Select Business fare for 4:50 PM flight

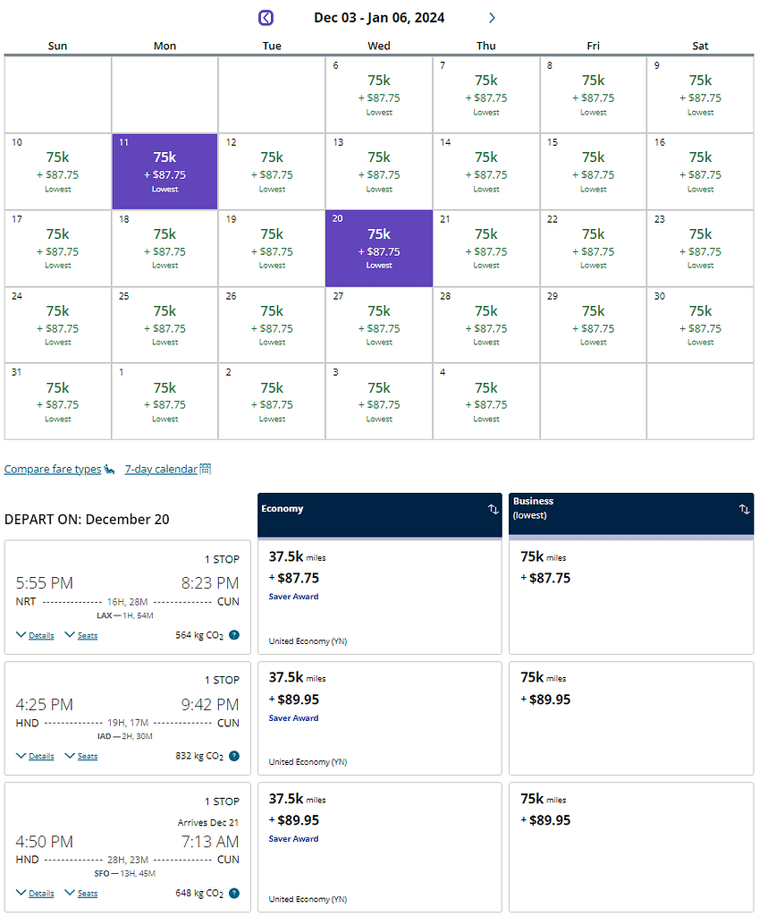pyautogui.click(x=631, y=847)
